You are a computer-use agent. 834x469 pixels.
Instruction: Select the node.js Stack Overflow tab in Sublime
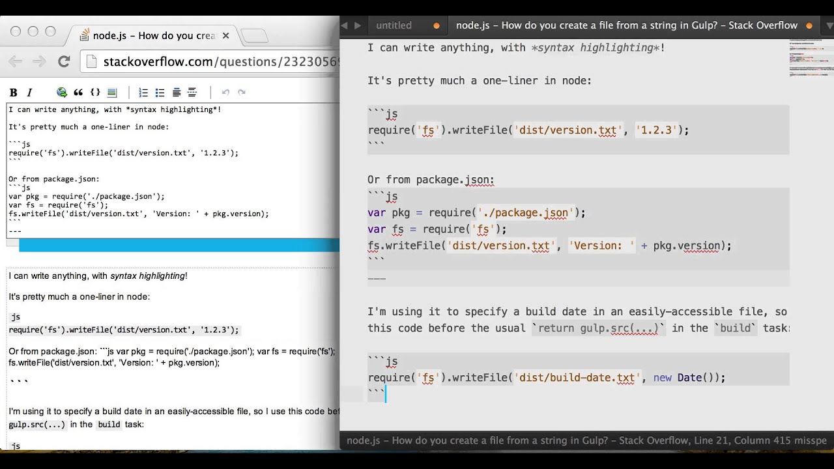[x=627, y=25]
